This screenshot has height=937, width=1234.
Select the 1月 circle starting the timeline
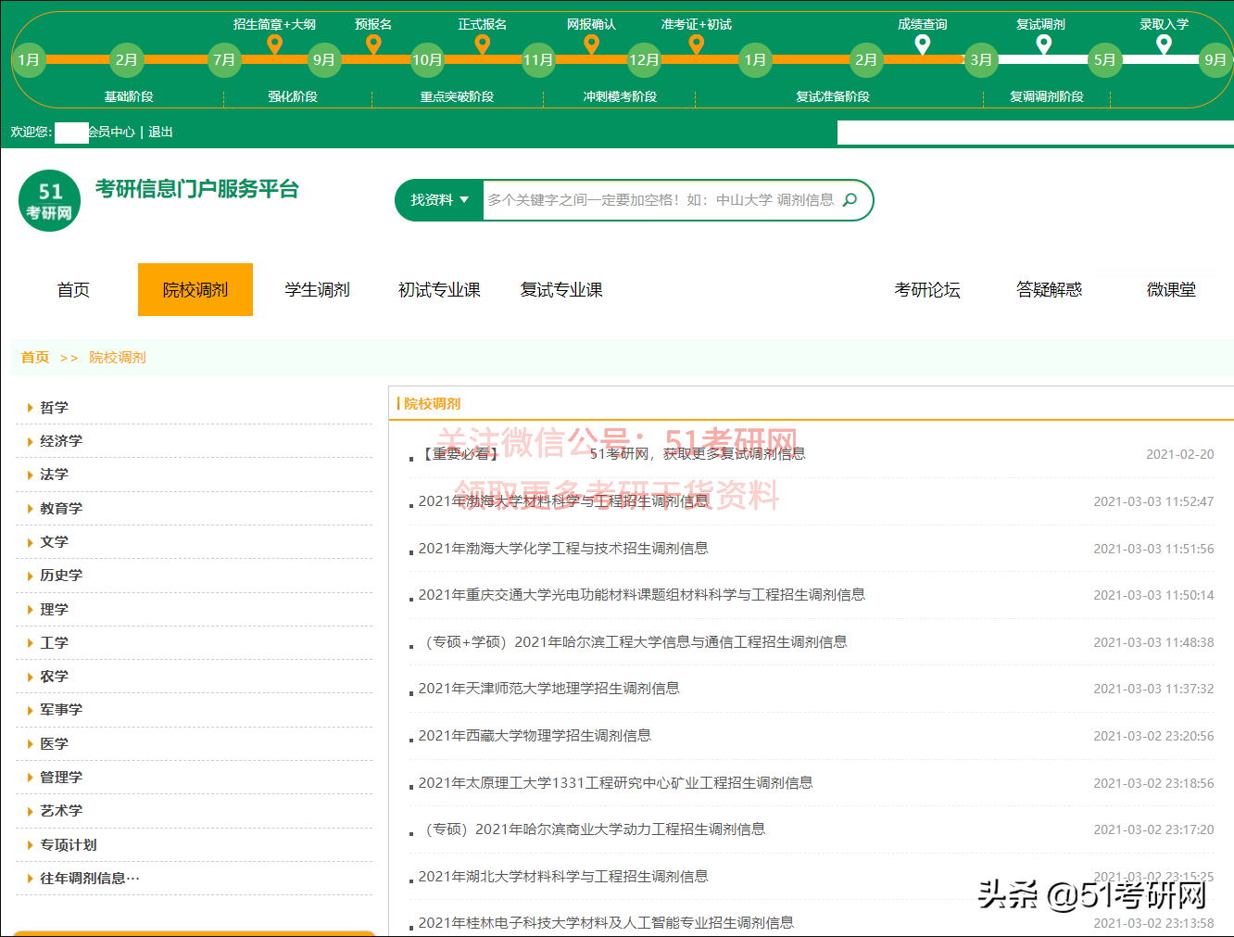[29, 59]
